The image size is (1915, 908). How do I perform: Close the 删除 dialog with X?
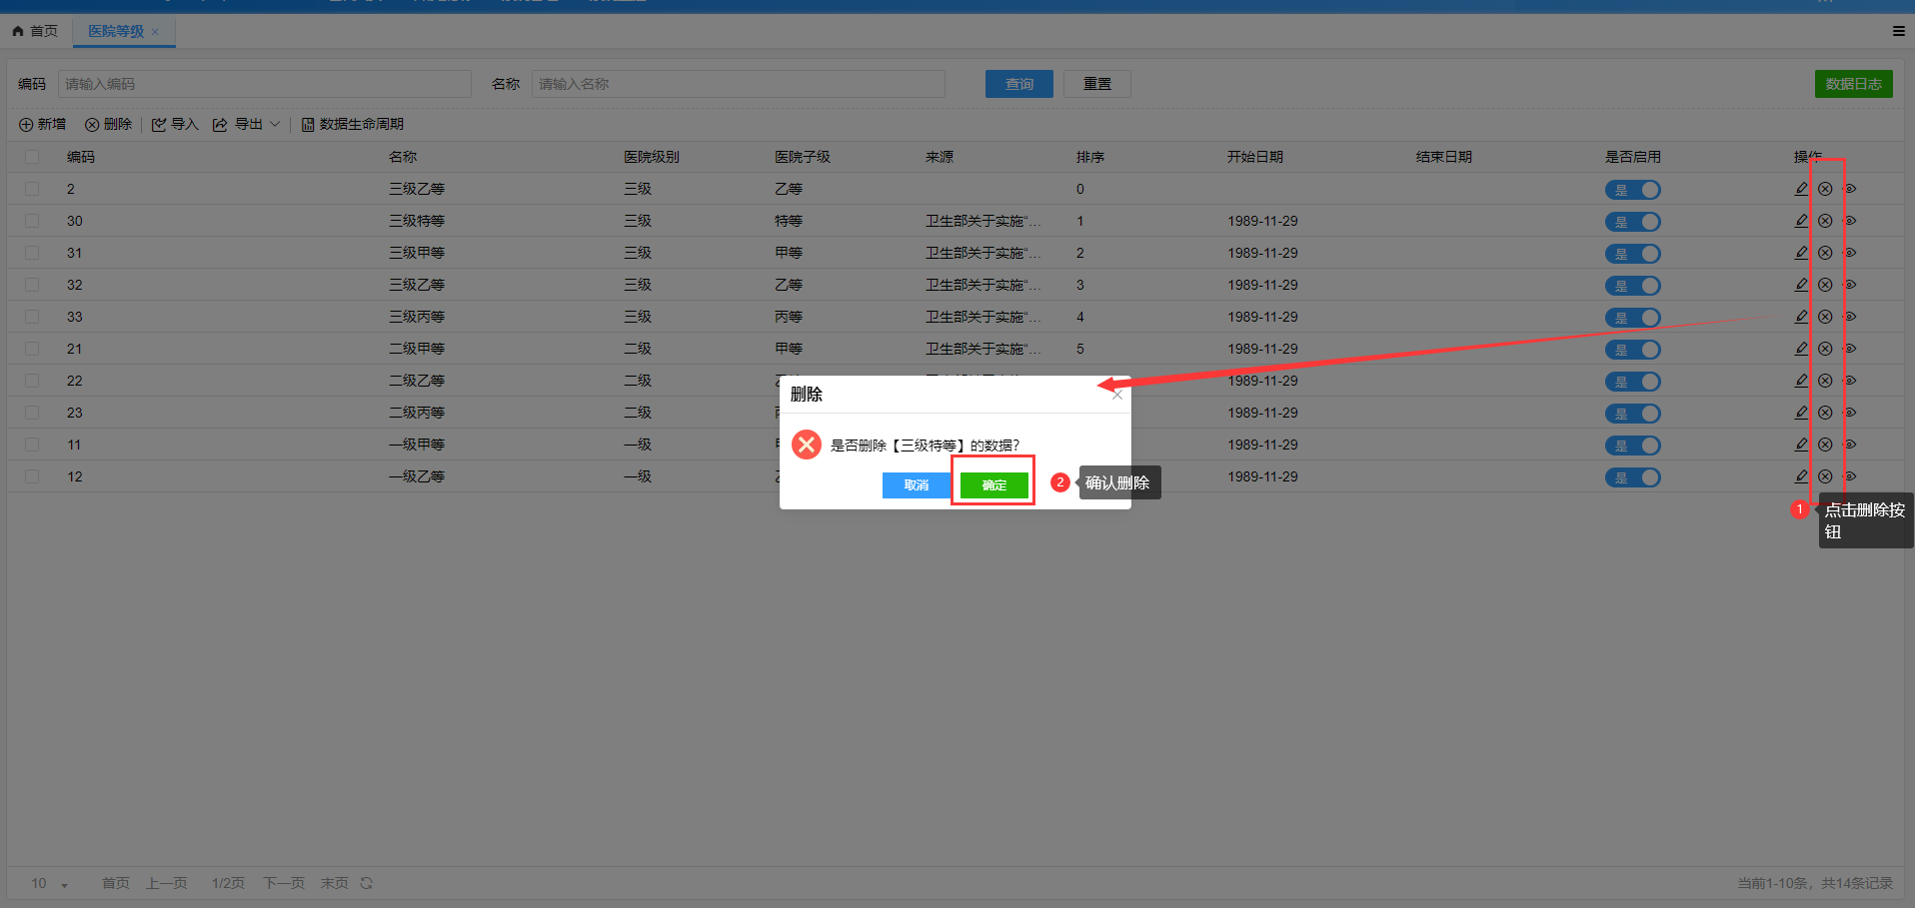[x=1117, y=395]
